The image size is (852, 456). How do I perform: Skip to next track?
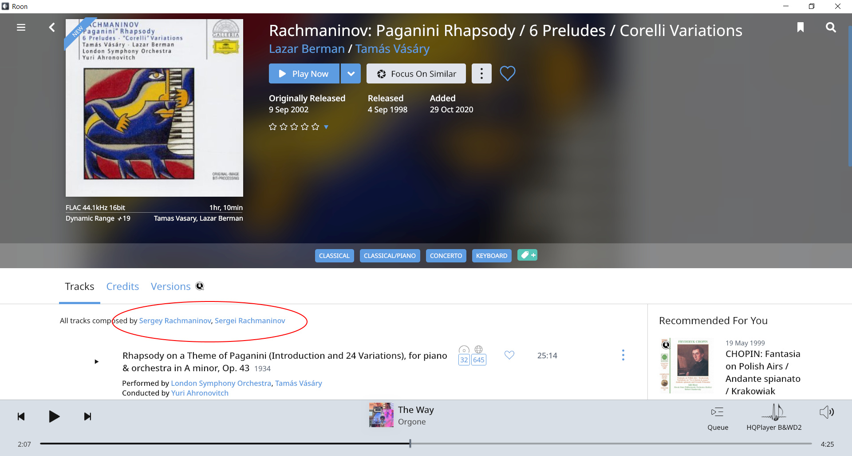pos(88,416)
